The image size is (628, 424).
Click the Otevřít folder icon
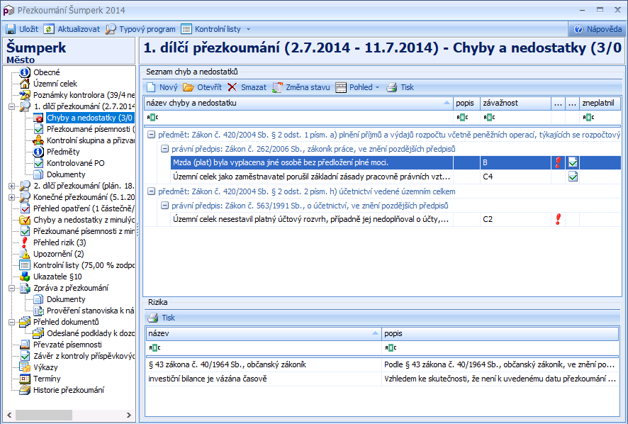[x=189, y=87]
